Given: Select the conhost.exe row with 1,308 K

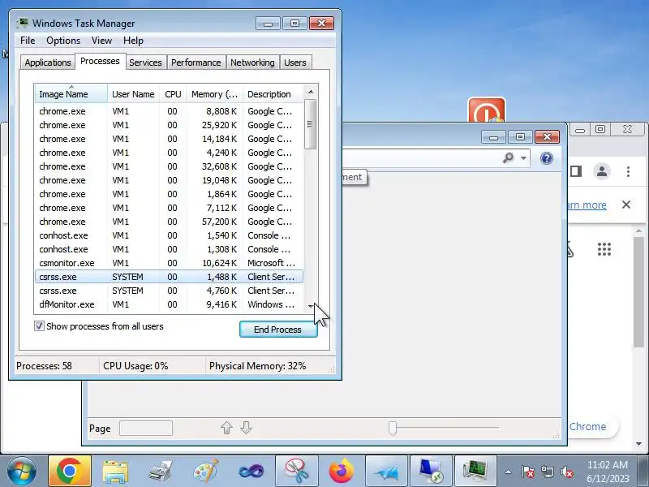Looking at the screenshot, I should click(x=169, y=249).
